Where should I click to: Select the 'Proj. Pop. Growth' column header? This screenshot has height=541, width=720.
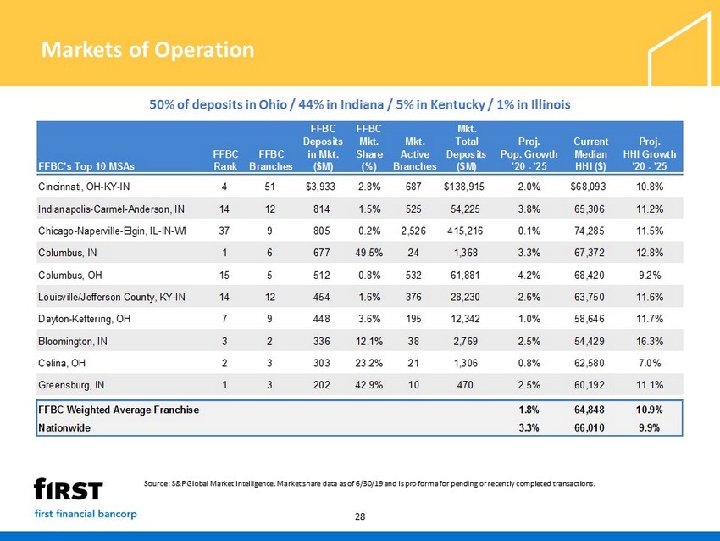(529, 154)
